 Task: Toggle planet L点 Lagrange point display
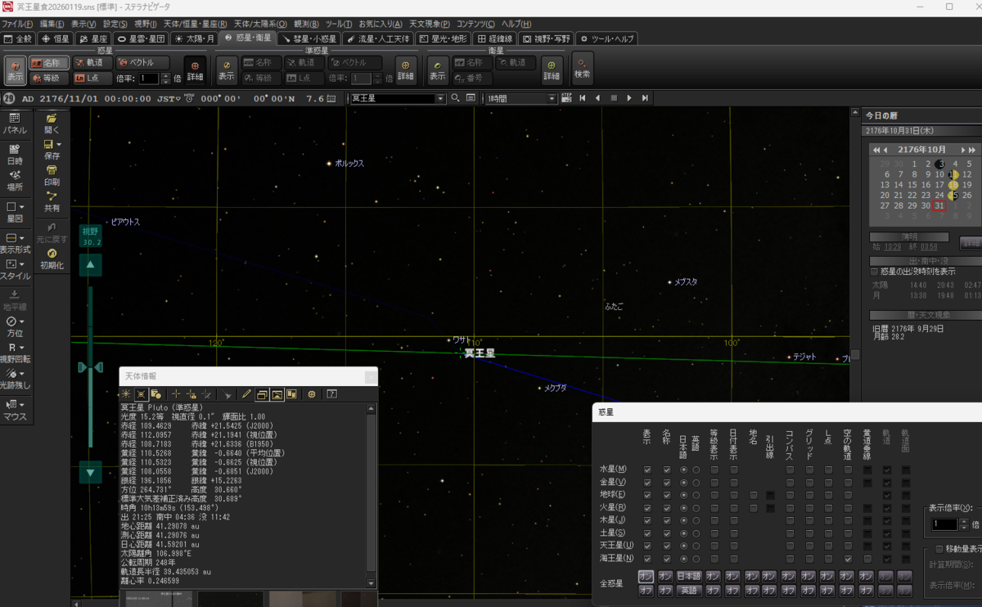click(92, 79)
